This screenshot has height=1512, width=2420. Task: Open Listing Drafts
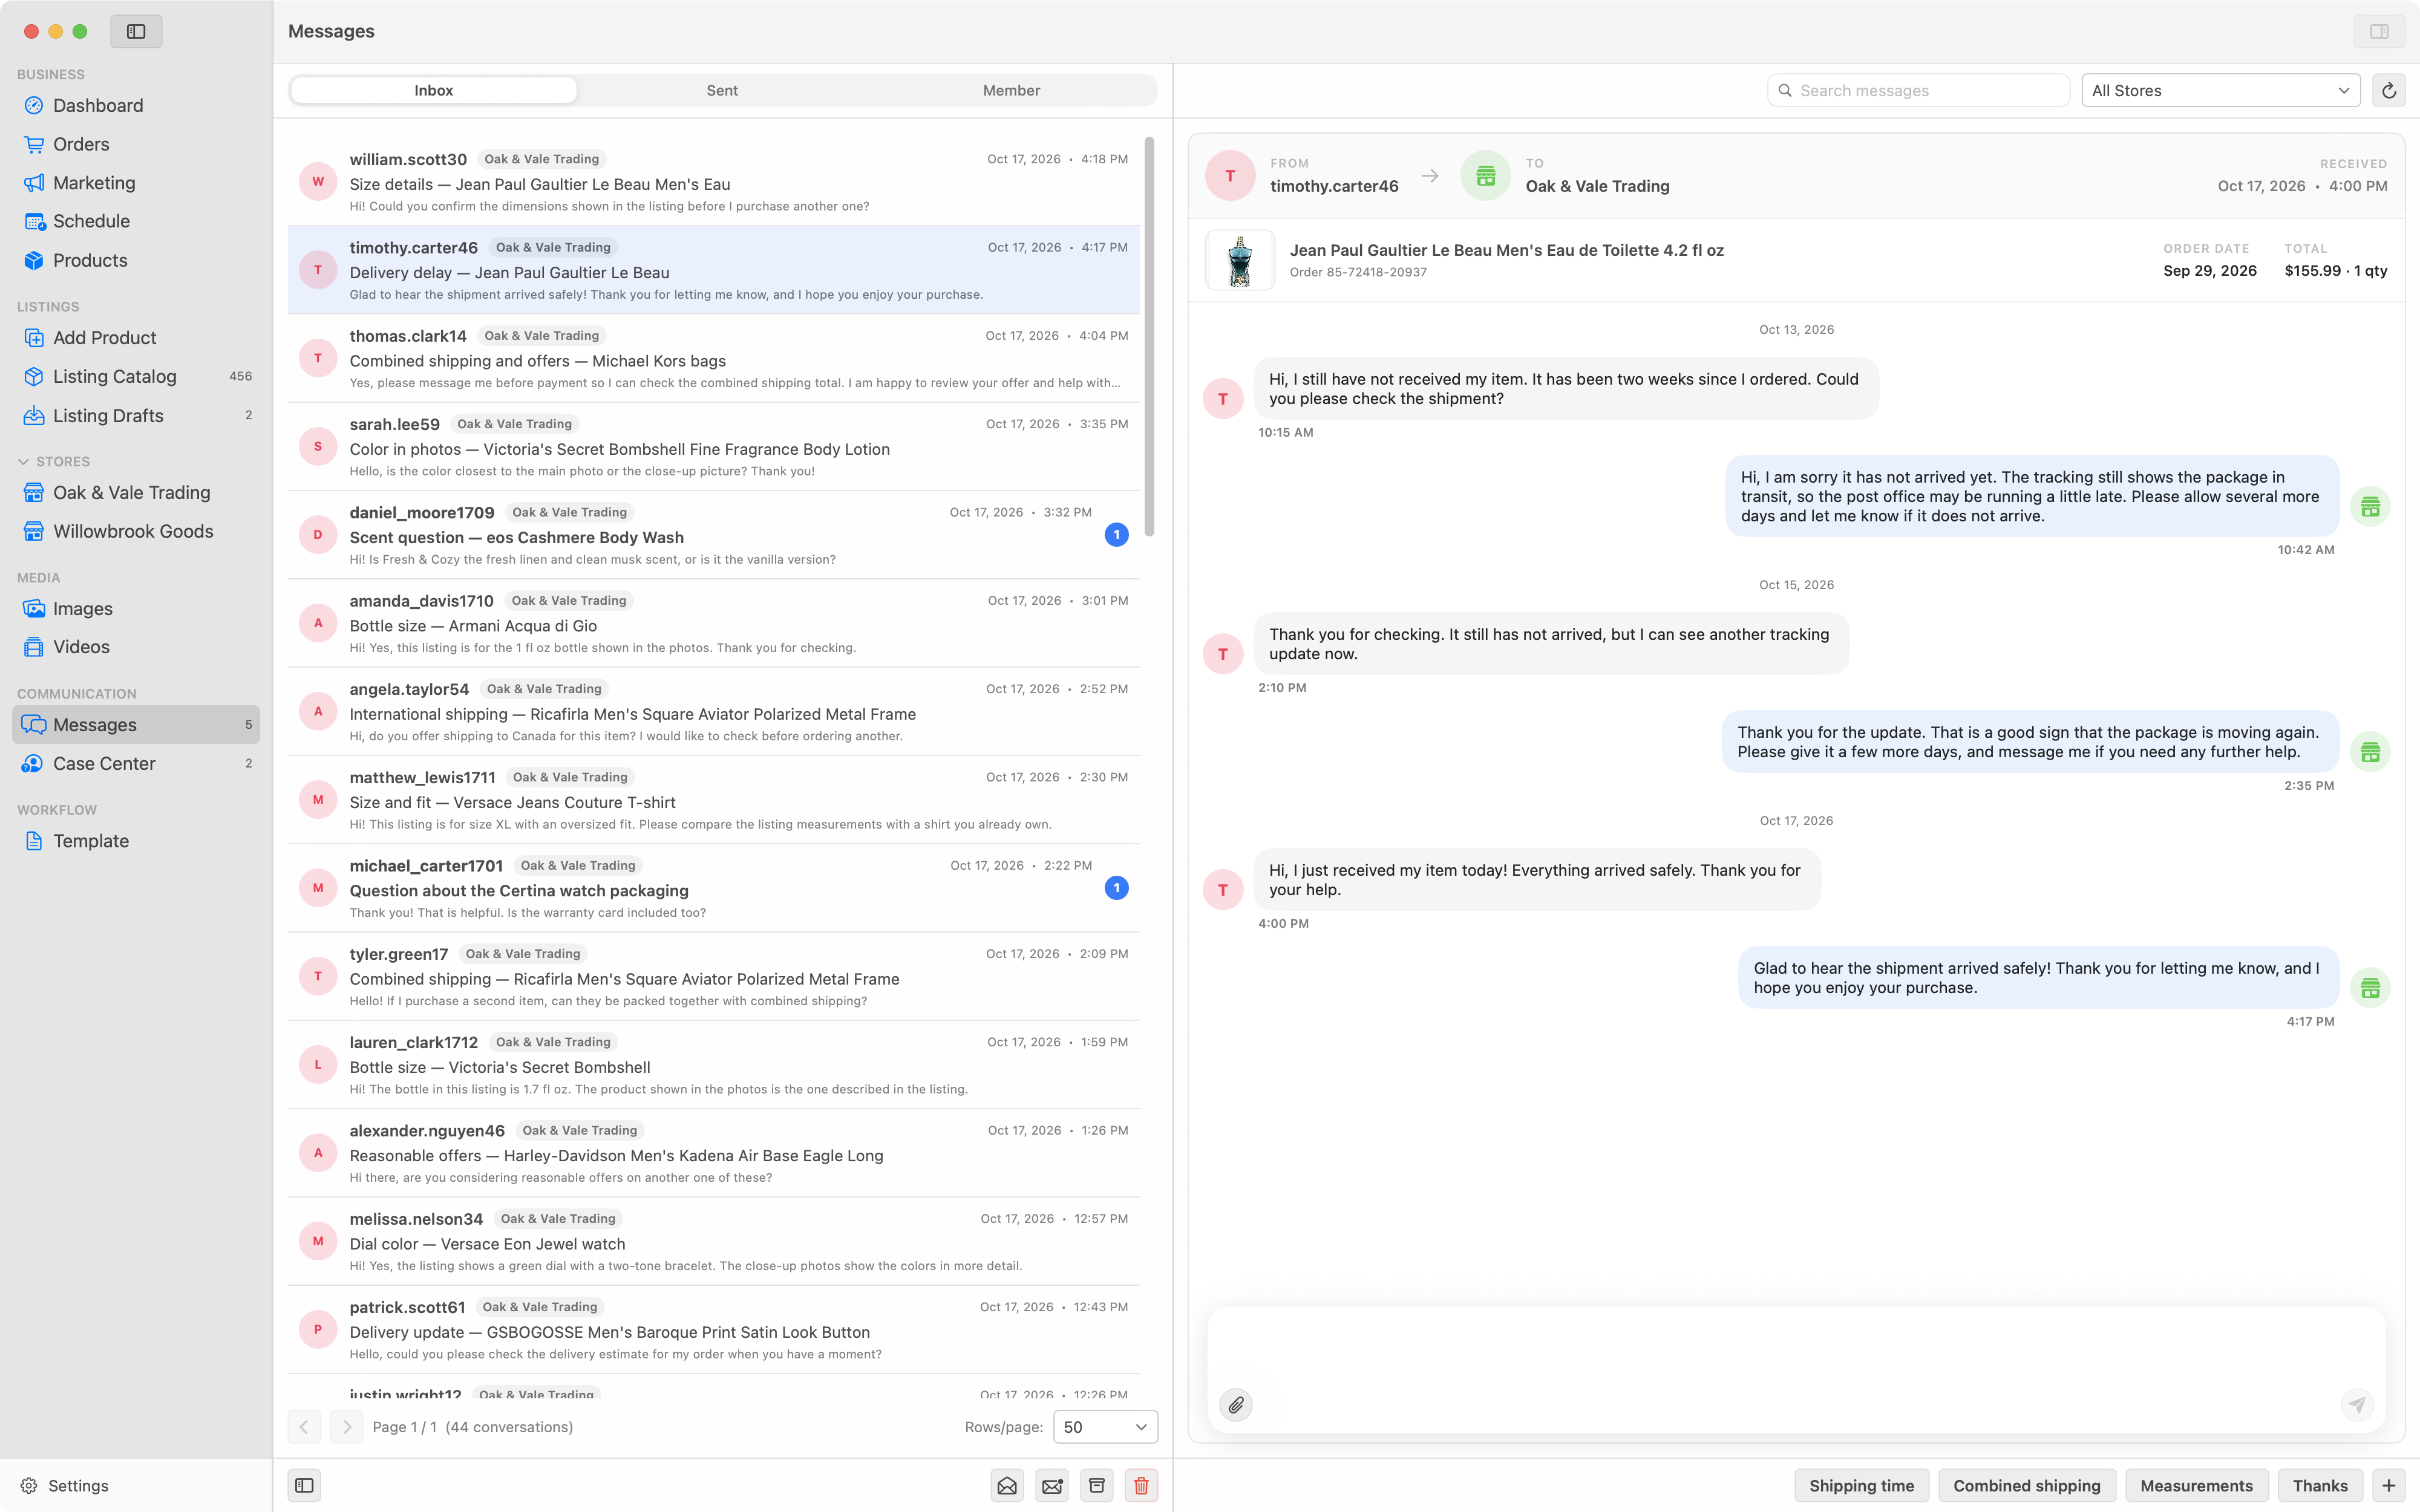point(136,415)
